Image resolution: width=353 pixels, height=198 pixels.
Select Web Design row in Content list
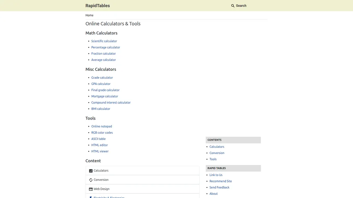[142, 189]
